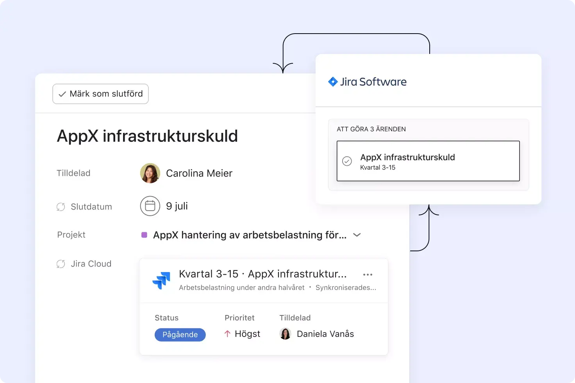Click the sync icon next to Slutdatum
The width and height of the screenshot is (575, 383).
[x=61, y=207]
